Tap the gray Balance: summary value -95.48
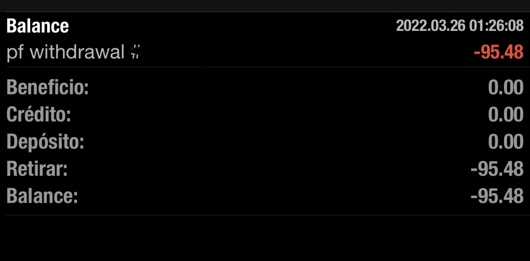The image size is (530, 261). click(497, 197)
